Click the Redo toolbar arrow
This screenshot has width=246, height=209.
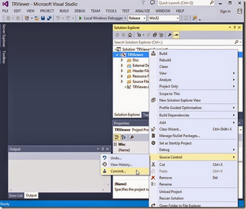click(68, 18)
